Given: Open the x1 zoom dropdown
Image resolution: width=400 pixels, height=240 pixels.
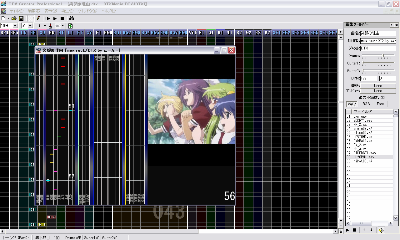Looking at the screenshot, I should pyautogui.click(x=30, y=26).
